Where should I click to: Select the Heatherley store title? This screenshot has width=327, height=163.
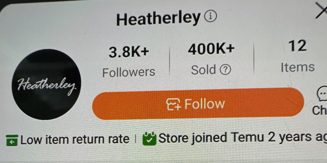point(158,18)
